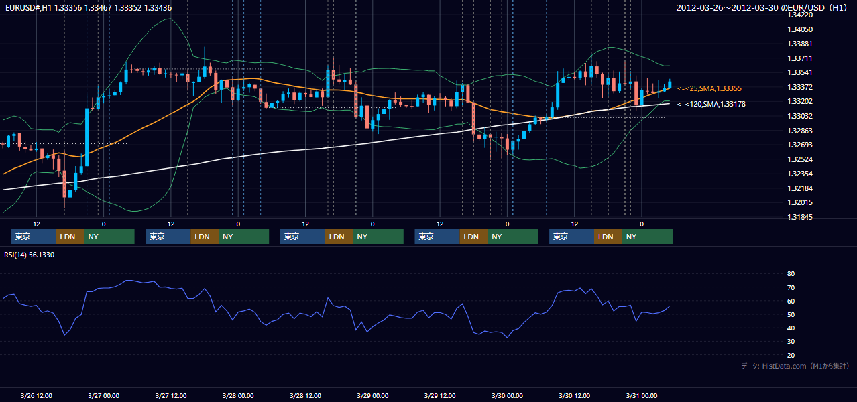This screenshot has height=402, width=857.
Task: Click price axis label 1.33372
Action: point(800,87)
